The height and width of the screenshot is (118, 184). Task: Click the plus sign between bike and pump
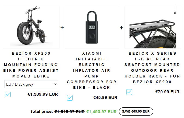click(x=62, y=28)
